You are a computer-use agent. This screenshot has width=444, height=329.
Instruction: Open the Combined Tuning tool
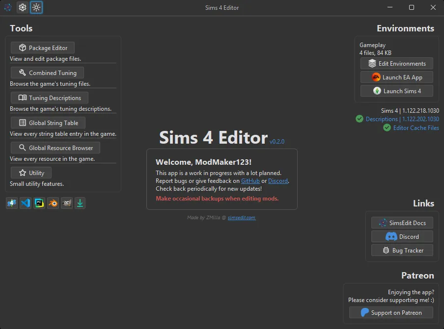coord(47,73)
